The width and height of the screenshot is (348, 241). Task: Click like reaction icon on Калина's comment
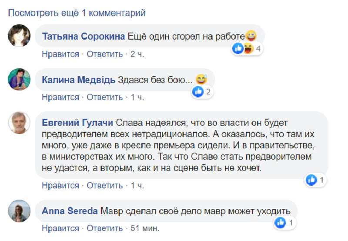pos(198,92)
